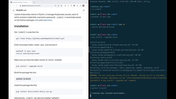Viewport: 176px width, 99px height.
Task: Click pip install --upgrade build in README
Action: tap(29, 66)
